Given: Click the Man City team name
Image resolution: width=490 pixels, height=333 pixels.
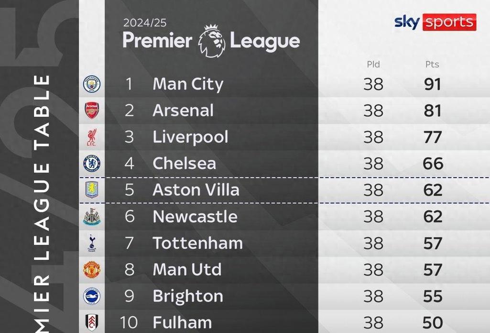Looking at the screenshot, I should point(188,84).
